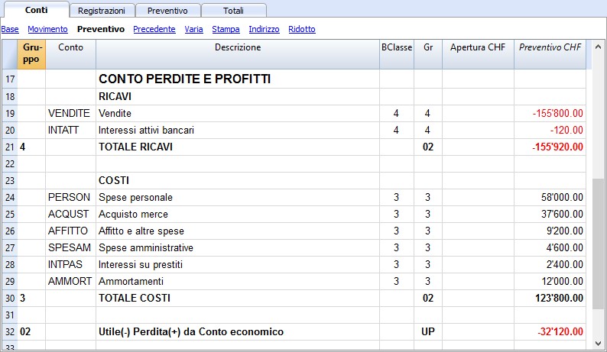The height and width of the screenshot is (352, 607).
Task: Open the Preventivo tab at top
Action: coord(167,11)
